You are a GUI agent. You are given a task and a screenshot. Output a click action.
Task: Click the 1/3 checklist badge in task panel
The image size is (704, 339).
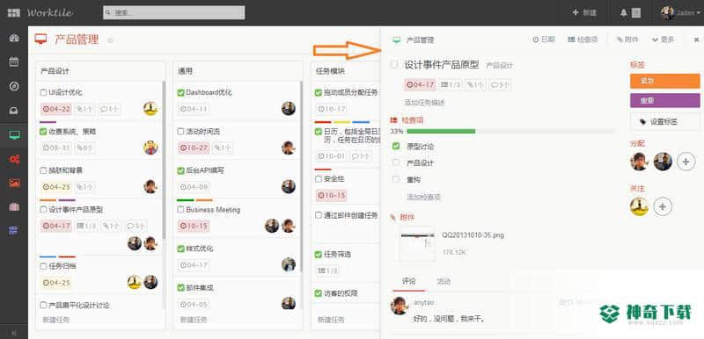pos(451,84)
